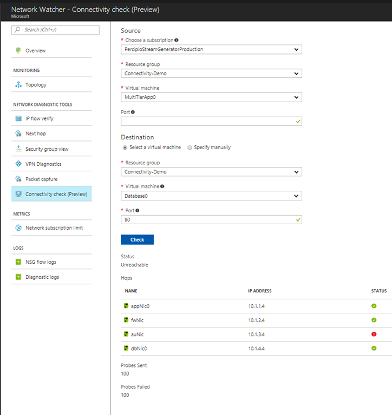Image resolution: width=392 pixels, height=415 pixels.
Task: Open the Next hop tool
Action: pos(51,133)
